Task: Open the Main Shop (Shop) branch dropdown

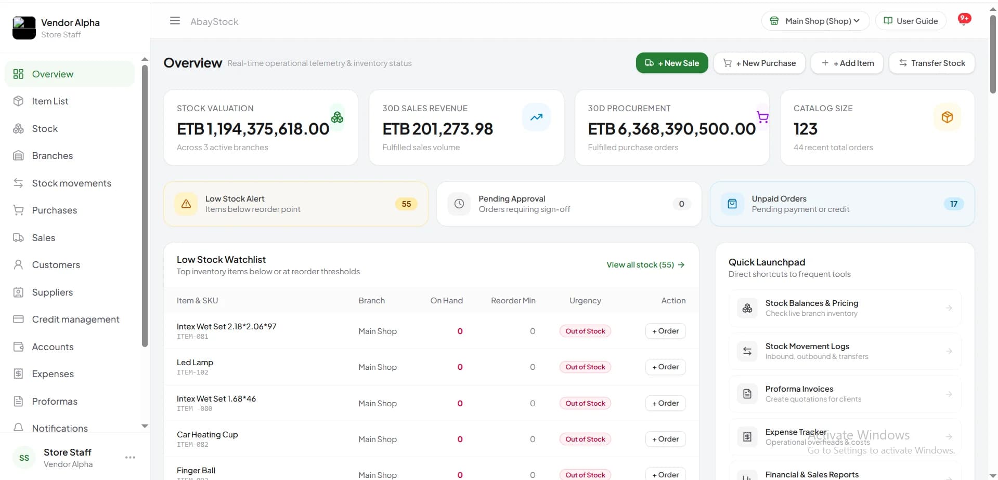Action: [x=815, y=21]
